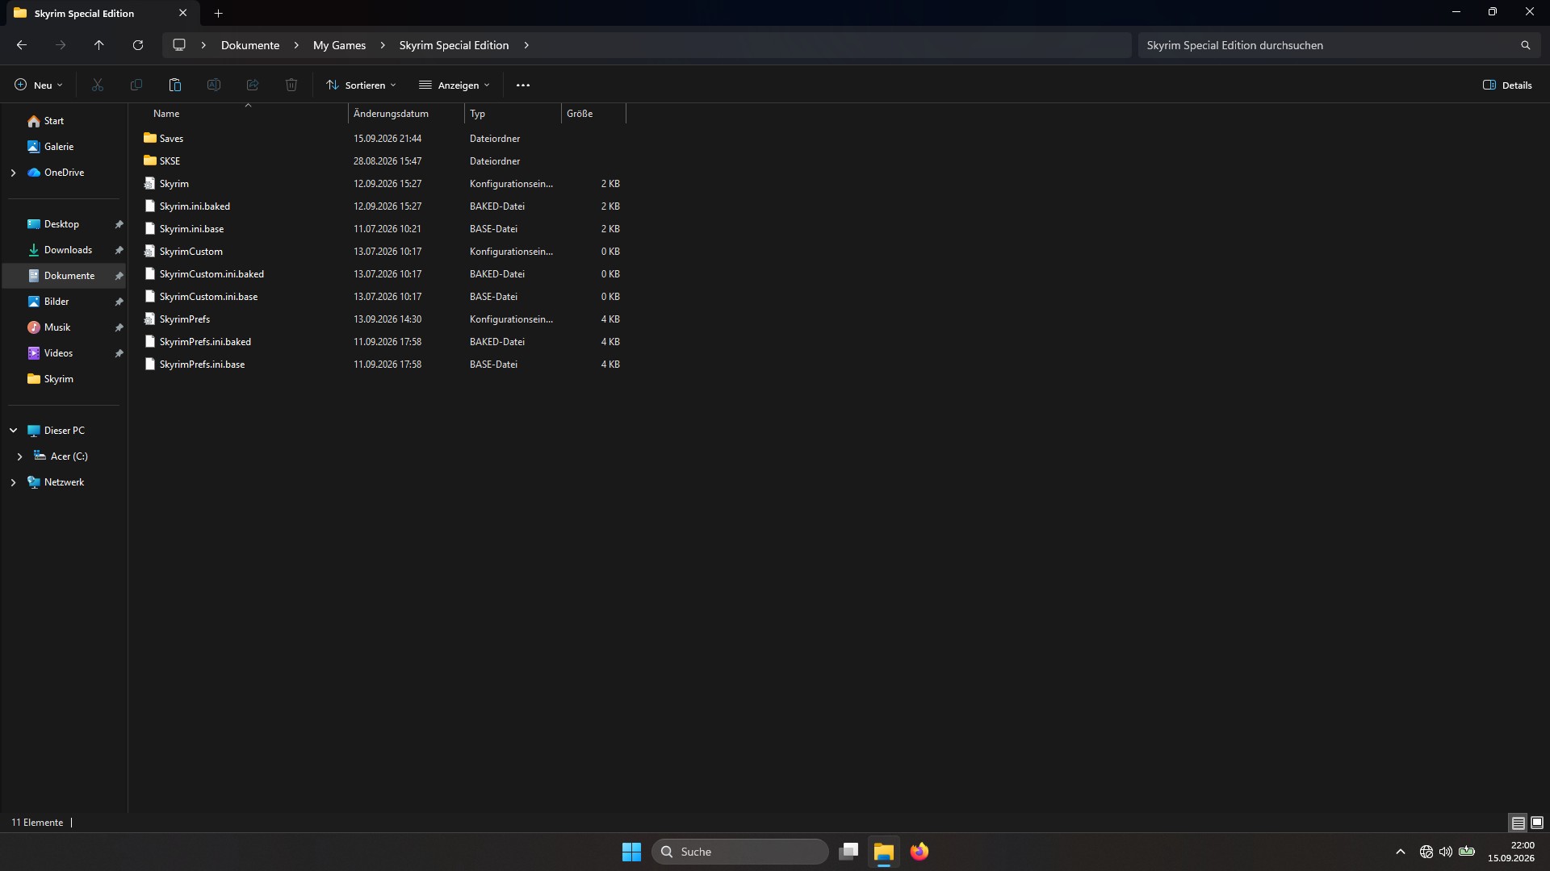Switch to large thumbnails view icon
Image resolution: width=1550 pixels, height=871 pixels.
pyautogui.click(x=1537, y=823)
